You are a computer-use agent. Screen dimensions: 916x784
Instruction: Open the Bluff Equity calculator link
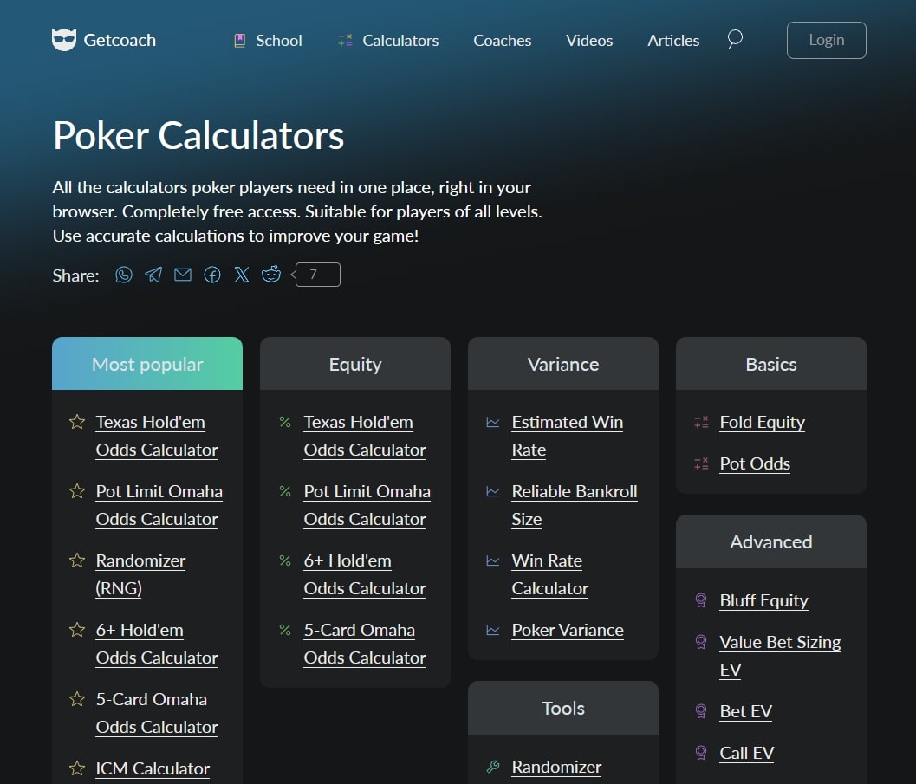point(764,600)
